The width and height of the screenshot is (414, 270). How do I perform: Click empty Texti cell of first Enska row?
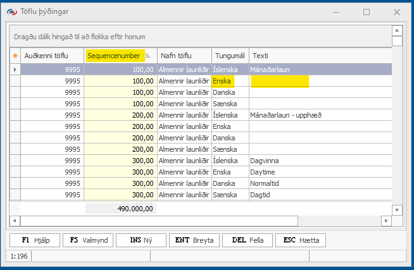[x=320, y=81]
